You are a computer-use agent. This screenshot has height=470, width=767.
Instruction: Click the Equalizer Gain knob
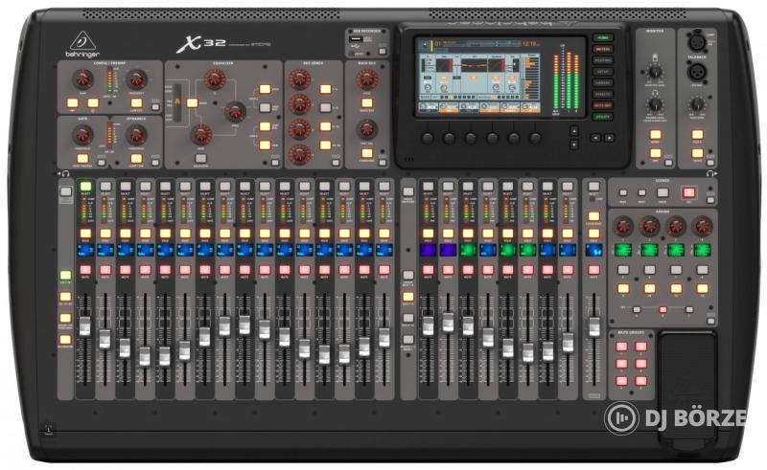click(200, 134)
